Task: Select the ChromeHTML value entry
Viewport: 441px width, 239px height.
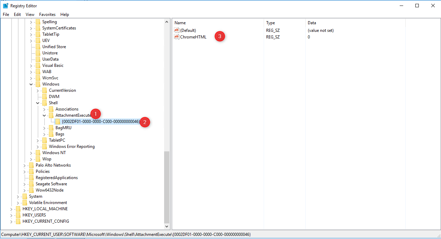Action: 193,37
